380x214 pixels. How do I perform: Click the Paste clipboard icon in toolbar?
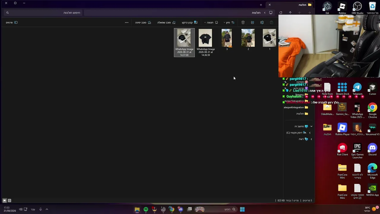(x=271, y=23)
